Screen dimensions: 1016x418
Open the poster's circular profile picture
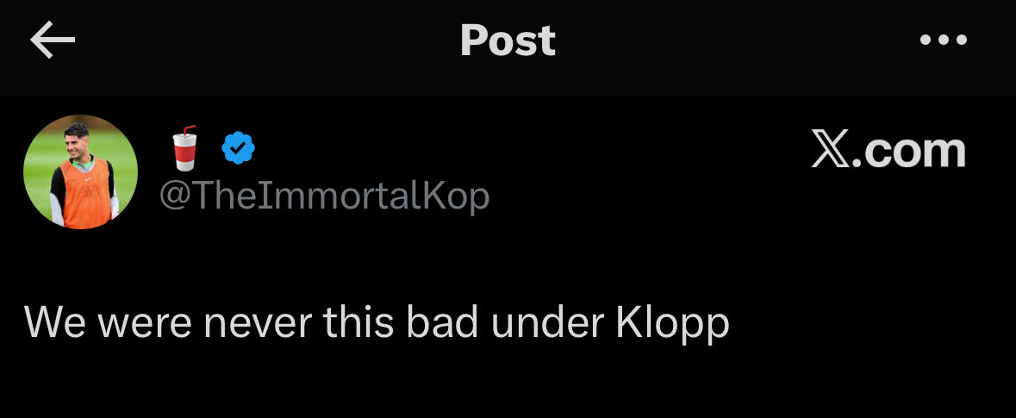pyautogui.click(x=80, y=172)
